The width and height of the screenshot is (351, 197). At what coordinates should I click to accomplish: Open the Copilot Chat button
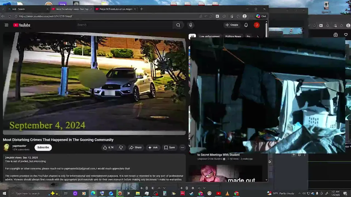pyautogui.click(x=261, y=16)
